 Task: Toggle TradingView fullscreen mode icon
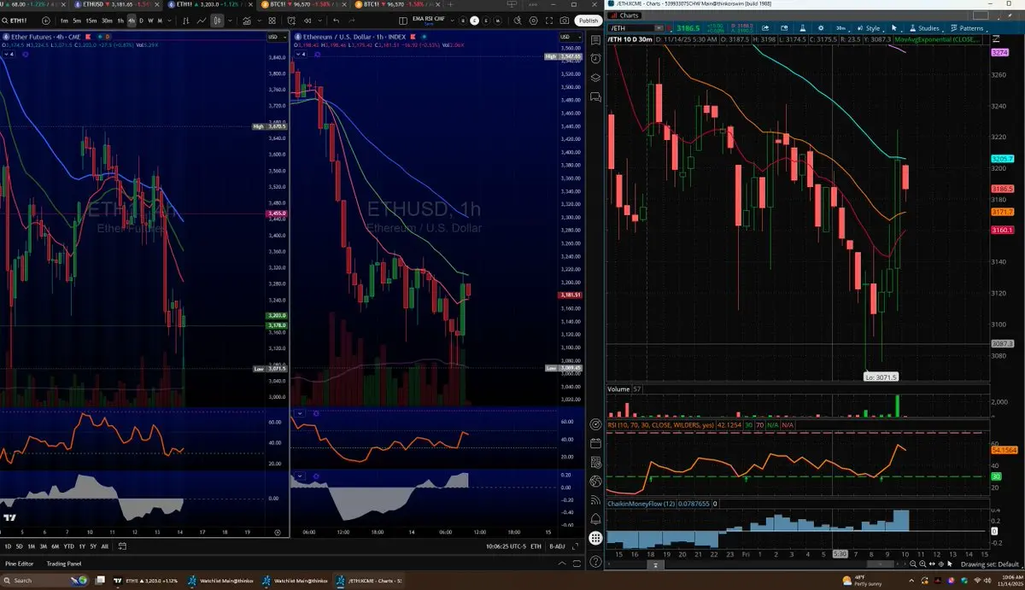(x=549, y=20)
